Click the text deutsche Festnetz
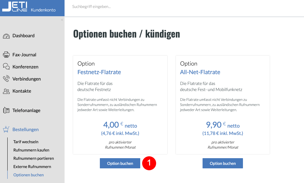Viewport: 304px width, 183px height. coord(94,89)
